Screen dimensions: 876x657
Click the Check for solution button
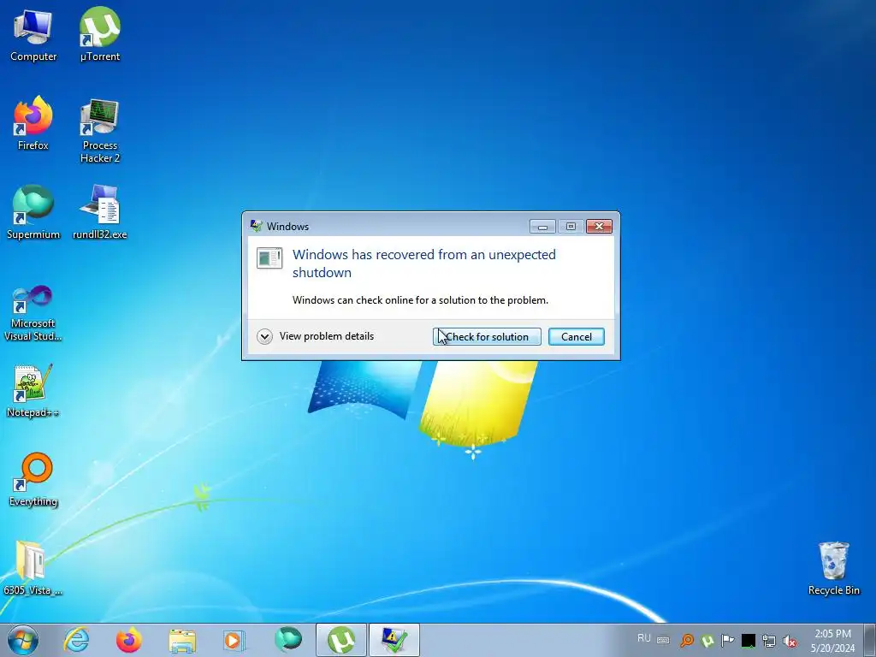coord(487,337)
